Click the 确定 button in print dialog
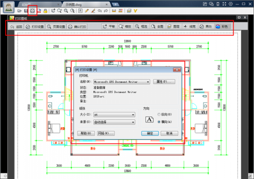 point(150,133)
